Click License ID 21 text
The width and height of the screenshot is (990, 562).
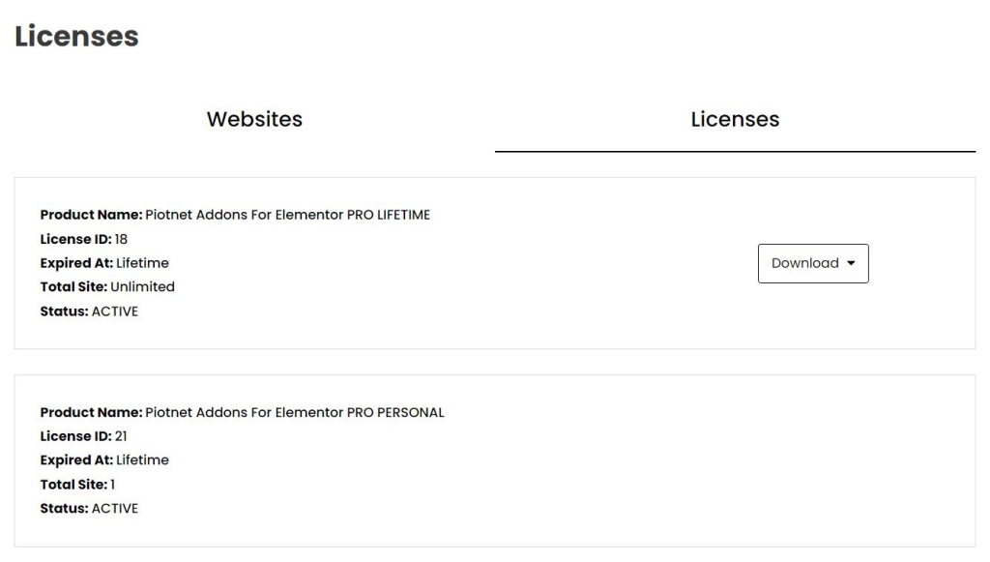(x=83, y=436)
